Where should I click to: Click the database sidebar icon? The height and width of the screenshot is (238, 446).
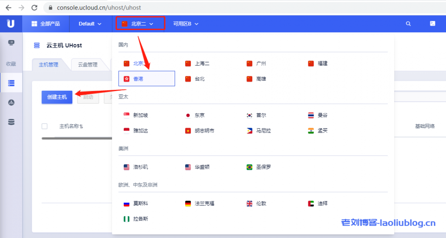(x=11, y=122)
